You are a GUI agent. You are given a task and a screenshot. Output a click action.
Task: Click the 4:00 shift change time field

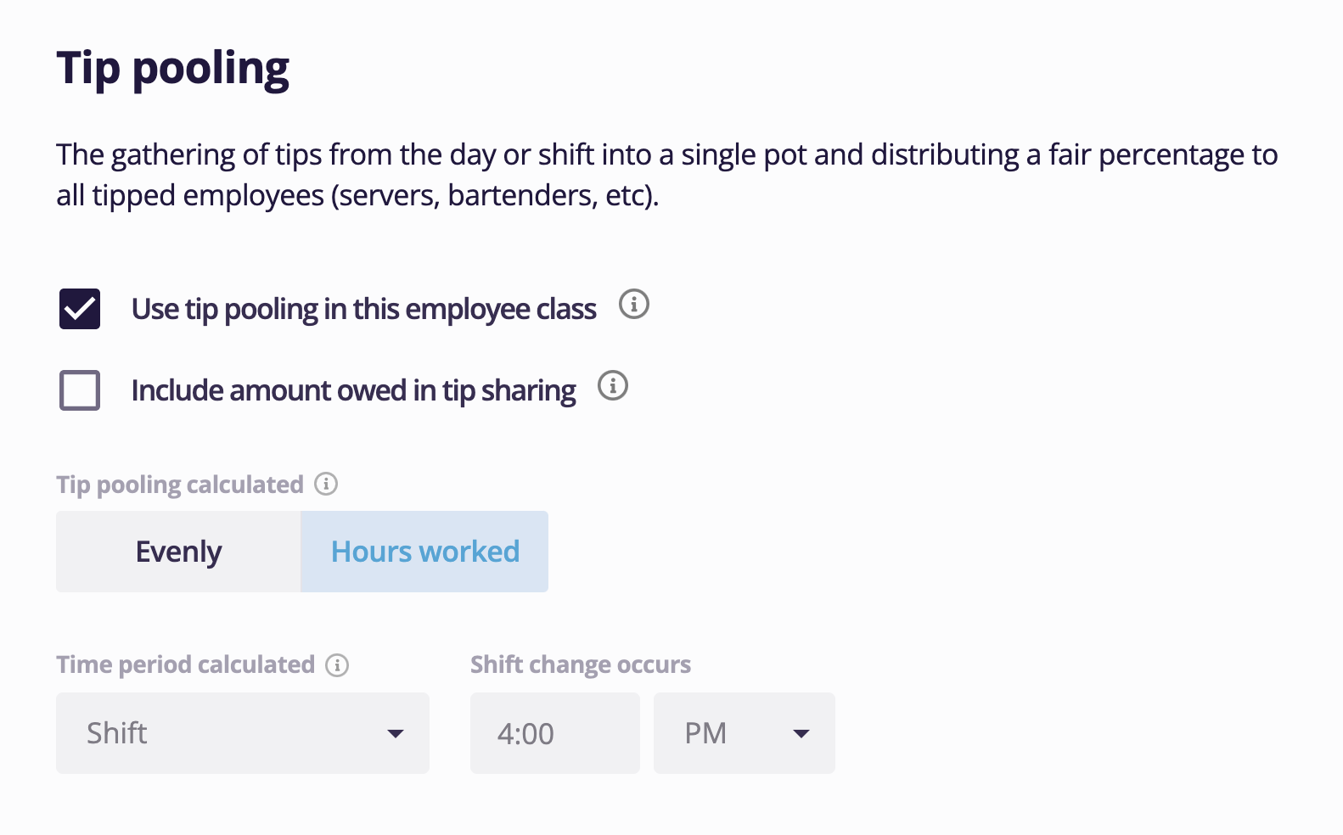[x=554, y=732]
